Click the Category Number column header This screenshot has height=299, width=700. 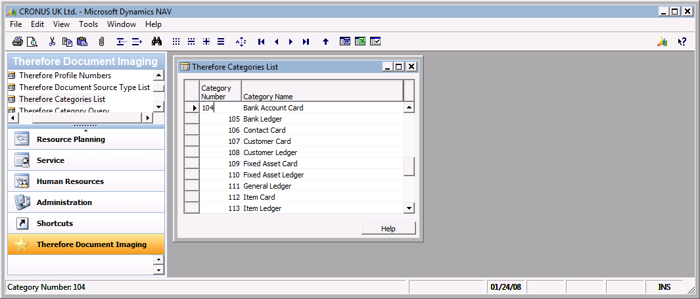coord(221,91)
